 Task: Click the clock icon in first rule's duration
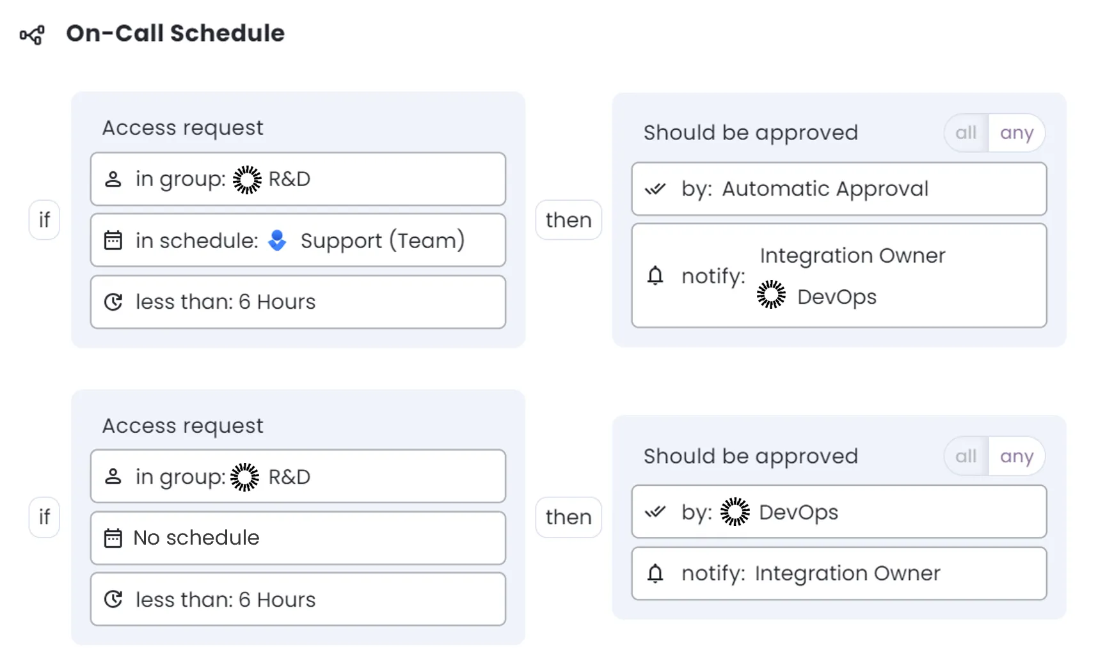[113, 302]
